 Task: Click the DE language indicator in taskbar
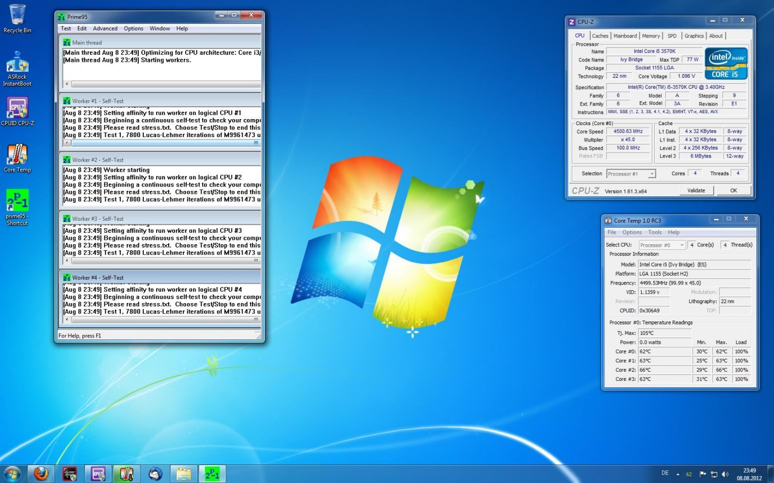click(665, 473)
